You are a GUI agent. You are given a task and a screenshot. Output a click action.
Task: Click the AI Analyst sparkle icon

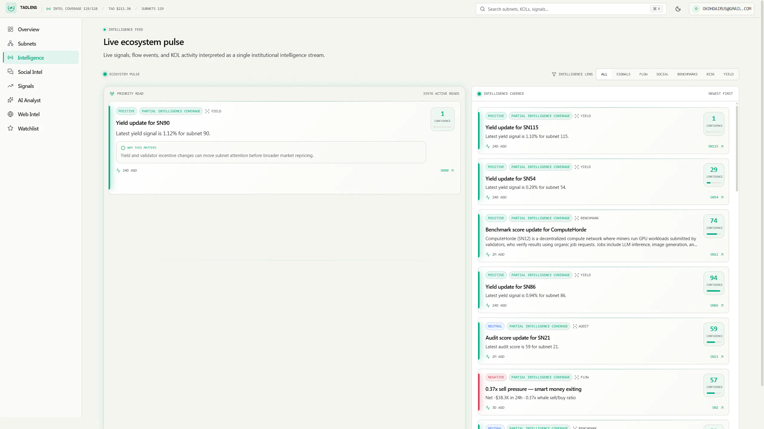(10, 100)
